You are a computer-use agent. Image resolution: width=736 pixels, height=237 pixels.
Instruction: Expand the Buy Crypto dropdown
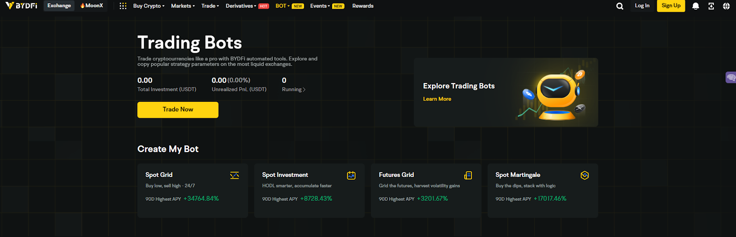point(149,6)
